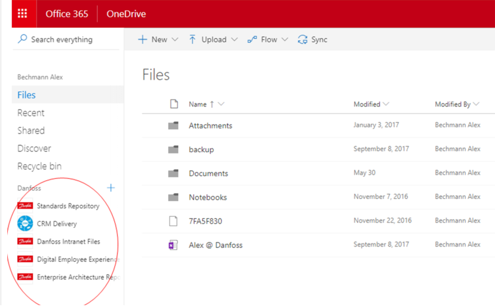Viewport: 495px width, 308px height.
Task: Expand the New dropdown chevron
Action: [x=175, y=39]
